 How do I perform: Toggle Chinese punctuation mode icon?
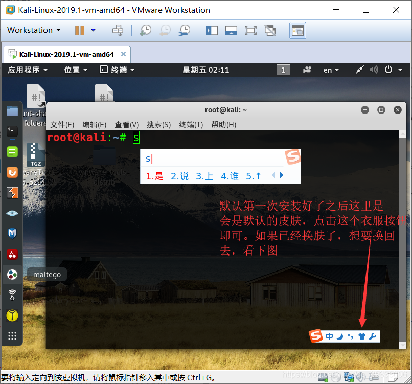[x=351, y=336]
